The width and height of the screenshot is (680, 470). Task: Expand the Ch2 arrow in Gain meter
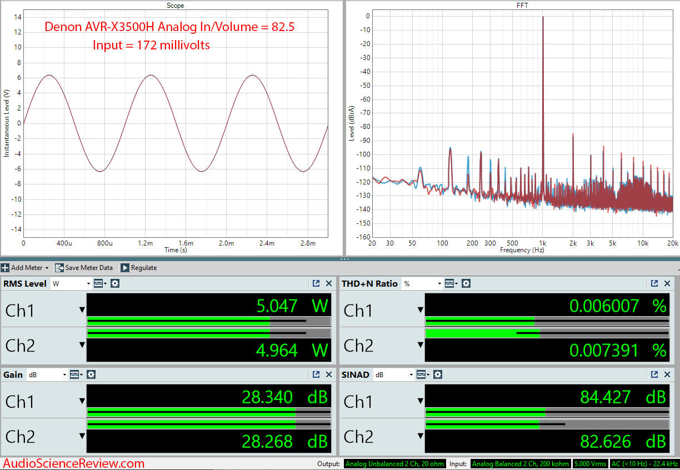coord(82,437)
